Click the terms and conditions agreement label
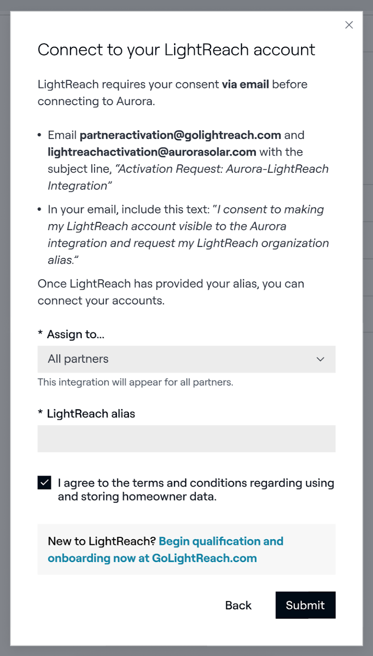Screen dimensions: 373x656 (x=196, y=490)
